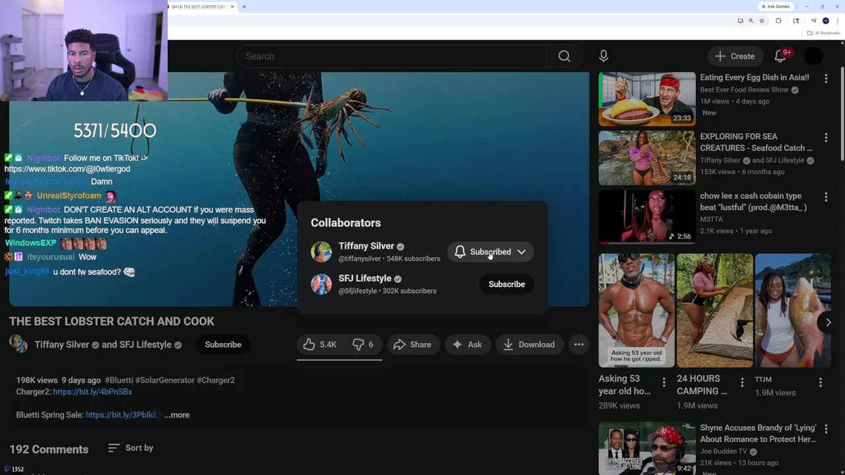Open a new Chrome tab
Viewport: 845px width, 475px height.
point(244,7)
